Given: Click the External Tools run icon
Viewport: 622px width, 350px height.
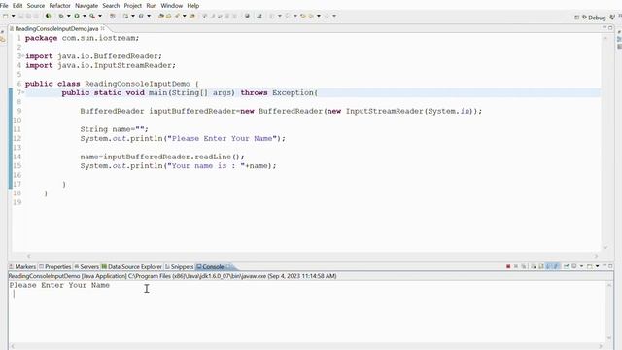Looking at the screenshot, I should (x=92, y=16).
